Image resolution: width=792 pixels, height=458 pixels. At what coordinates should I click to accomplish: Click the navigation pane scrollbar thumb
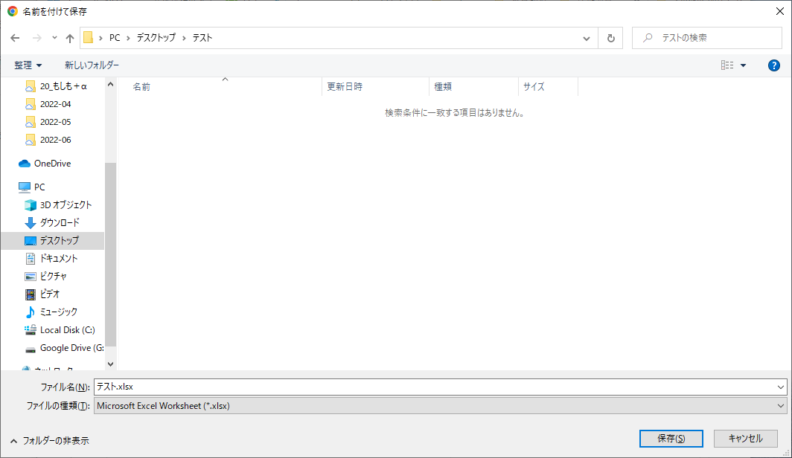[111, 255]
